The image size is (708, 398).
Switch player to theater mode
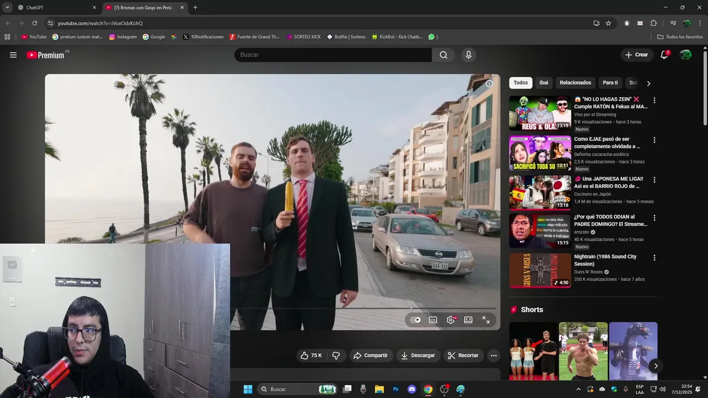[468, 320]
